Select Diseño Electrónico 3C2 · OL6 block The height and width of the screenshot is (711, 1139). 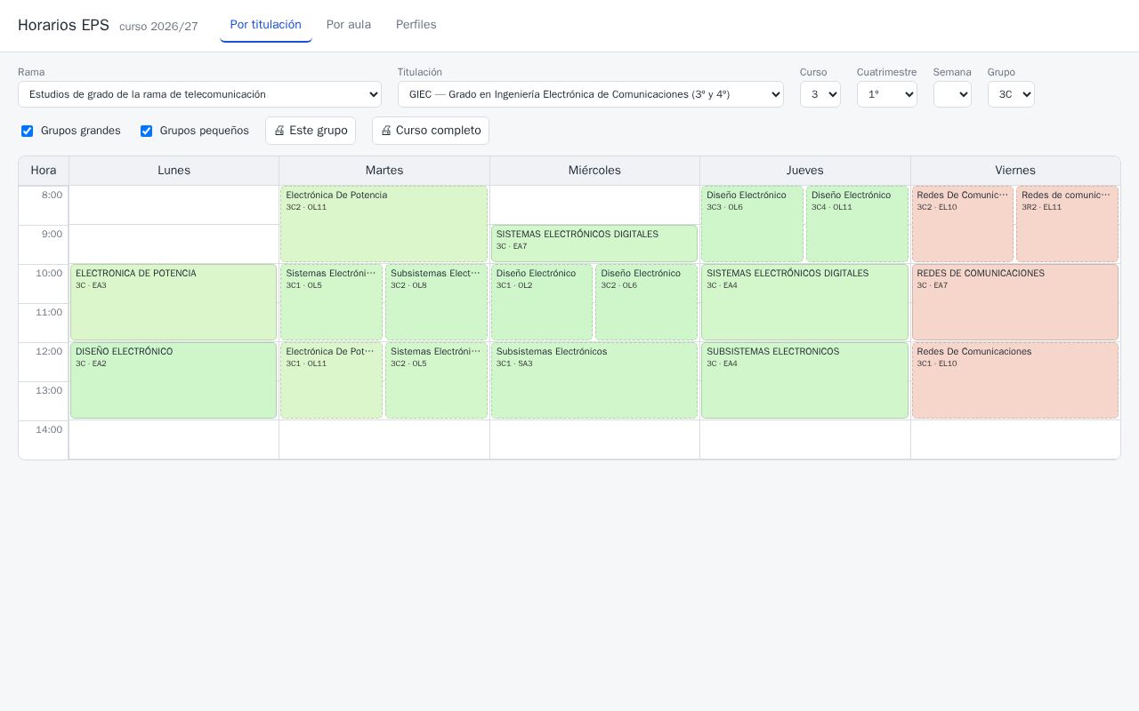click(x=646, y=302)
